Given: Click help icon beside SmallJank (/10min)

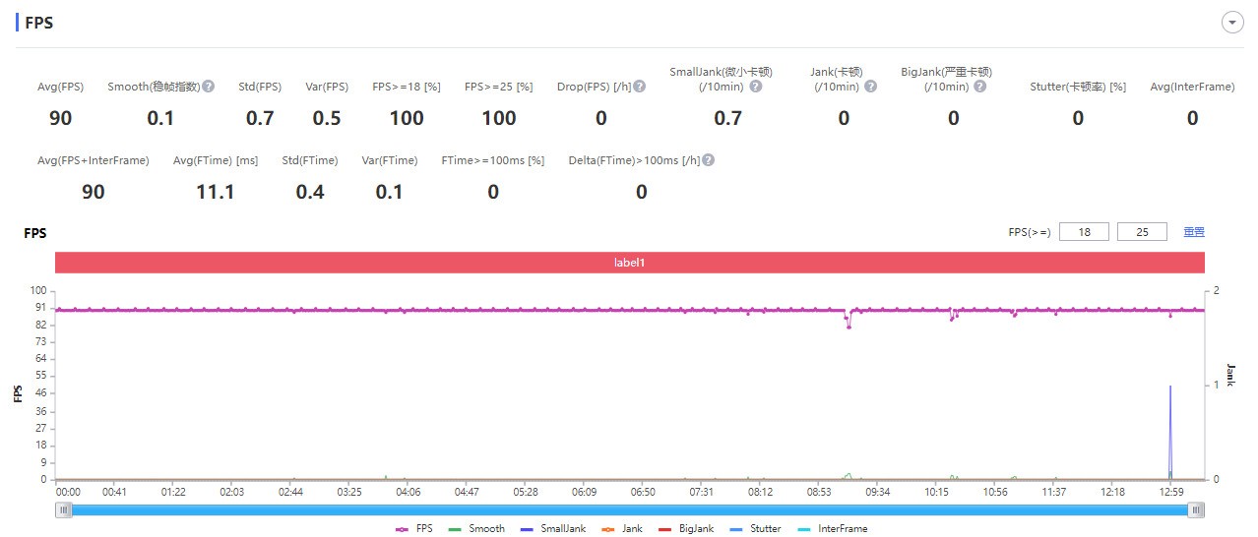Looking at the screenshot, I should coord(756,87).
